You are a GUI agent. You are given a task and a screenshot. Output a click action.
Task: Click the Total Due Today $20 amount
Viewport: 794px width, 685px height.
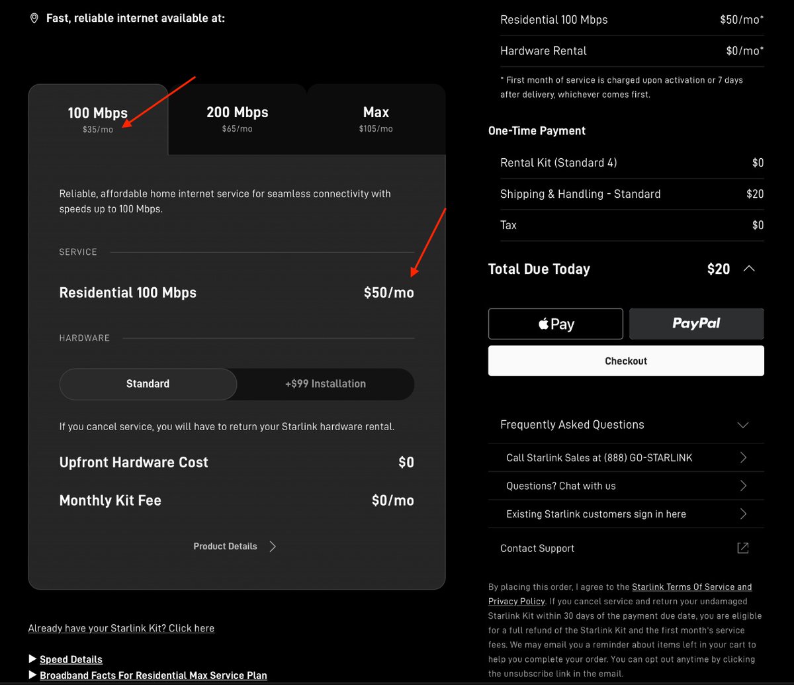(x=719, y=269)
